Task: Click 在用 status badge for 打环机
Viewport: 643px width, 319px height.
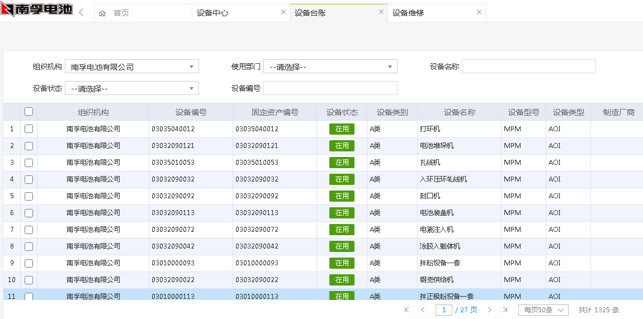Action: click(342, 129)
